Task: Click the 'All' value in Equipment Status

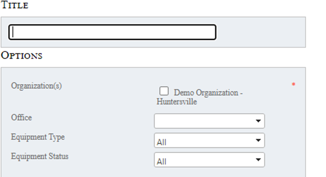Action: pos(162,162)
